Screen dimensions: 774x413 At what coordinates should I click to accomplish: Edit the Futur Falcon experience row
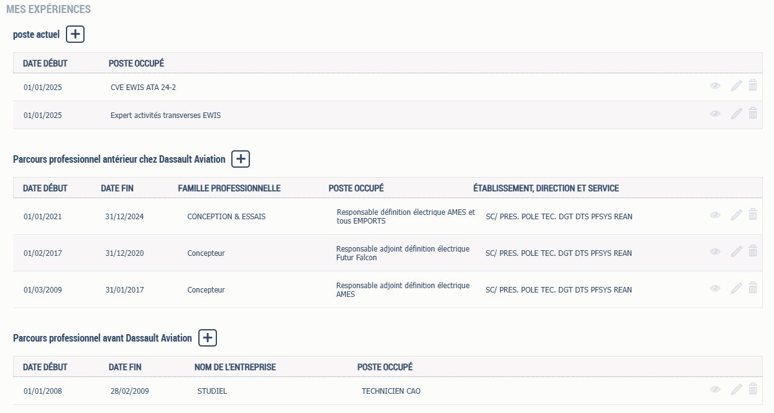pos(736,252)
